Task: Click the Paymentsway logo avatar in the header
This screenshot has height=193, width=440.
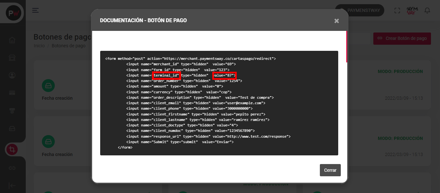Action: pyautogui.click(x=412, y=10)
